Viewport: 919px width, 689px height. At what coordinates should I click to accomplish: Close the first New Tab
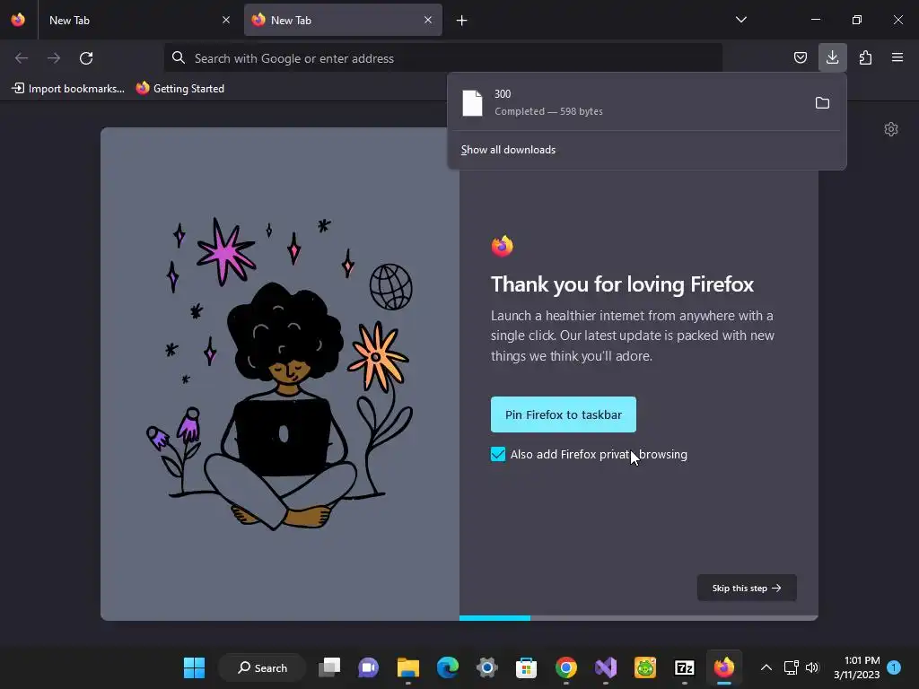226,20
